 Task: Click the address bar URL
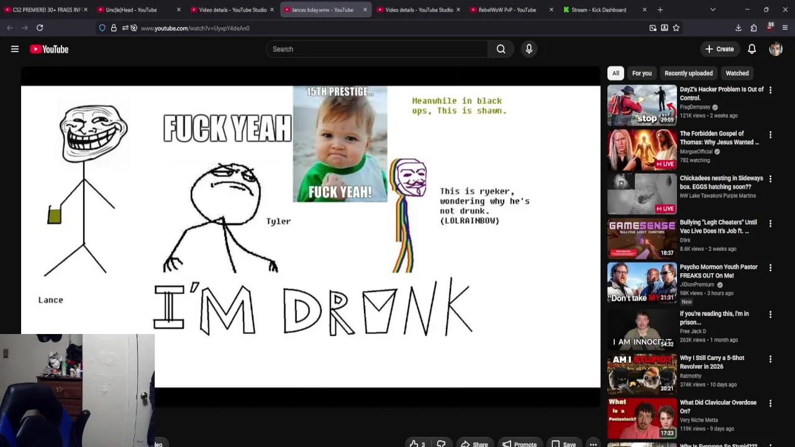195,28
